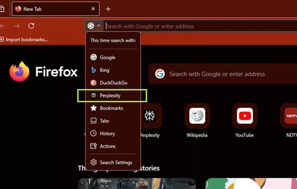Click the Google icon in address bar

[91, 26]
